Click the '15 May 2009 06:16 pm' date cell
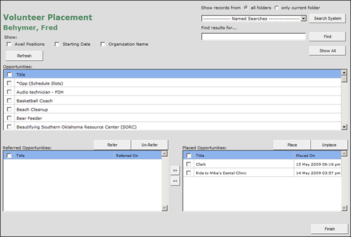Screen dimensions: 351x237 pos(318,164)
